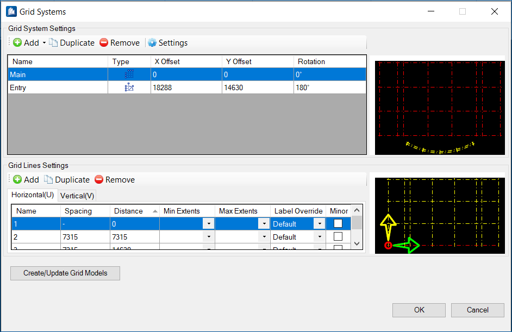Click Y Offset value 14630 for Entry

pos(234,87)
